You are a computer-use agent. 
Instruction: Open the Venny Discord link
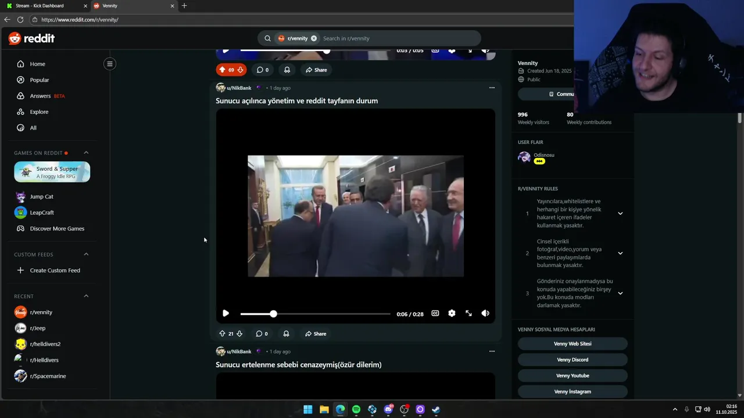point(573,360)
